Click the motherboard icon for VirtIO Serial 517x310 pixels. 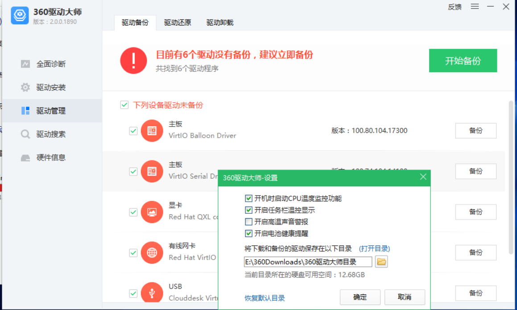click(x=152, y=171)
